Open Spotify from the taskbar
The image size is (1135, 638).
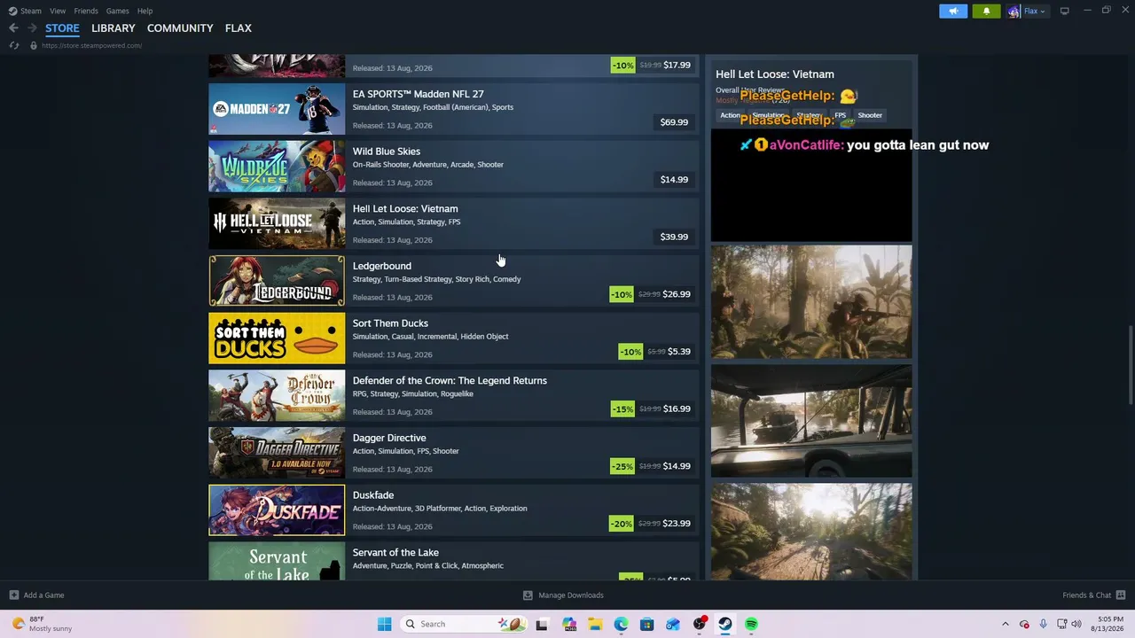[x=751, y=624]
